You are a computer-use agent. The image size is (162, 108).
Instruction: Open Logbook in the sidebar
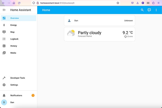pos(19,39)
